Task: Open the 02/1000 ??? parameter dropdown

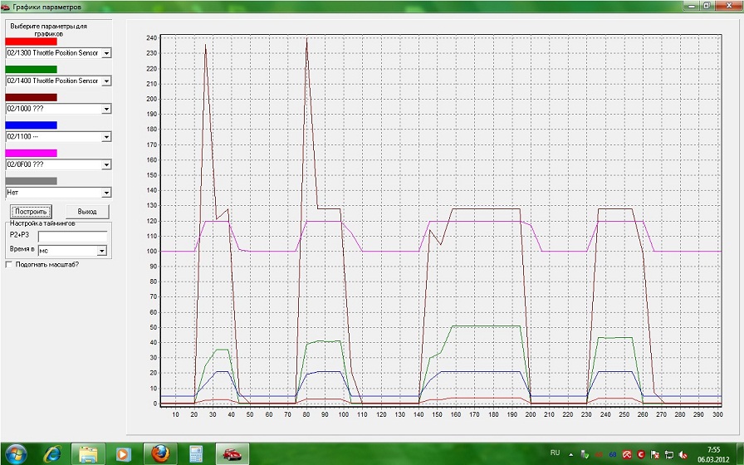Action: (x=106, y=109)
